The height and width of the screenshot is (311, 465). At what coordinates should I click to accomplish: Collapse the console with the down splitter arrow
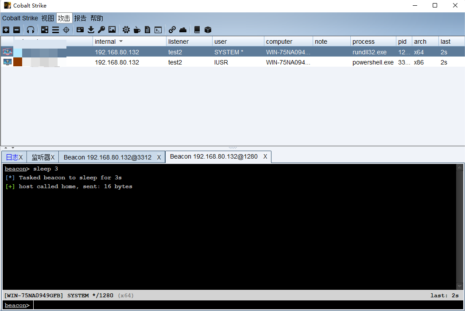[x=13, y=148]
